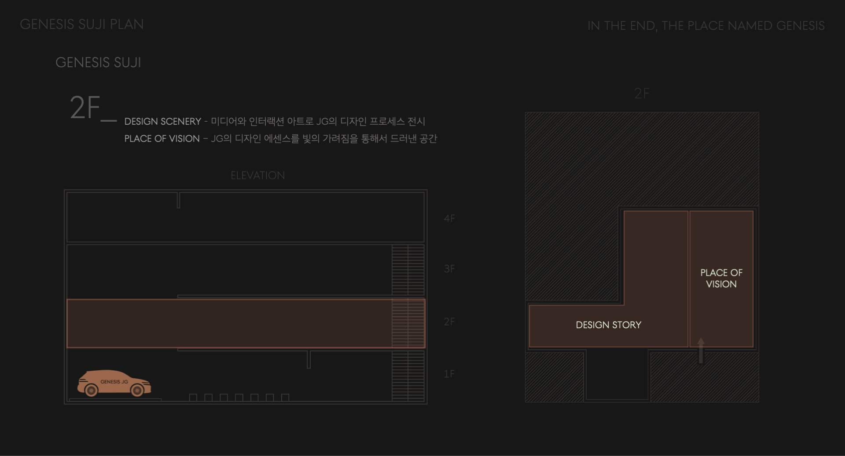
Task: Click the DESIGN SCENERY description line
Action: click(x=275, y=121)
